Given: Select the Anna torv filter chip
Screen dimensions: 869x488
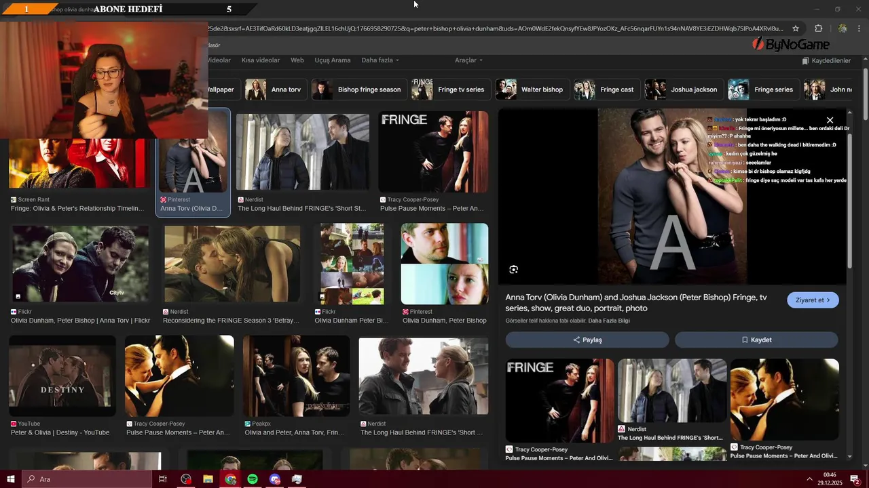Looking at the screenshot, I should 275,89.
